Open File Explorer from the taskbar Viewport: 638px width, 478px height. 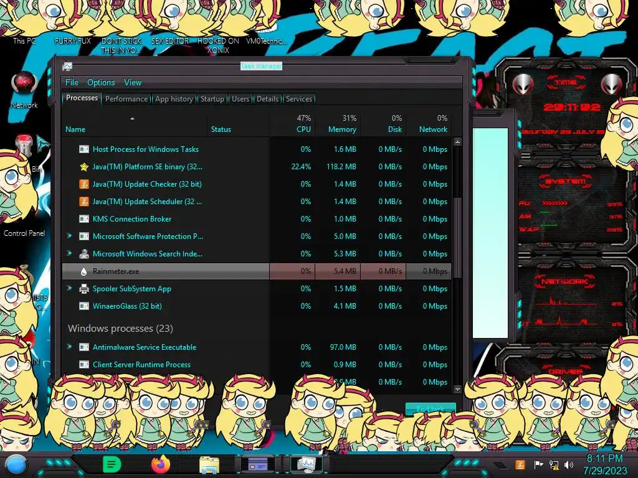click(x=209, y=466)
